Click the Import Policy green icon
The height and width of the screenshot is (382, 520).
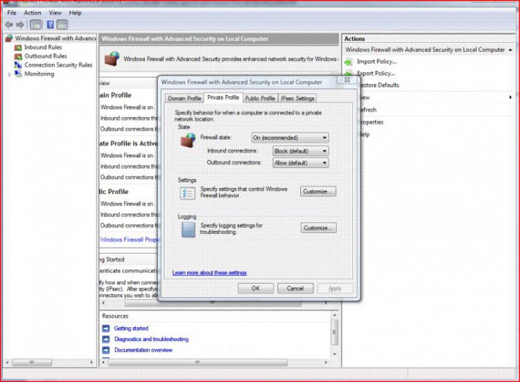[348, 62]
